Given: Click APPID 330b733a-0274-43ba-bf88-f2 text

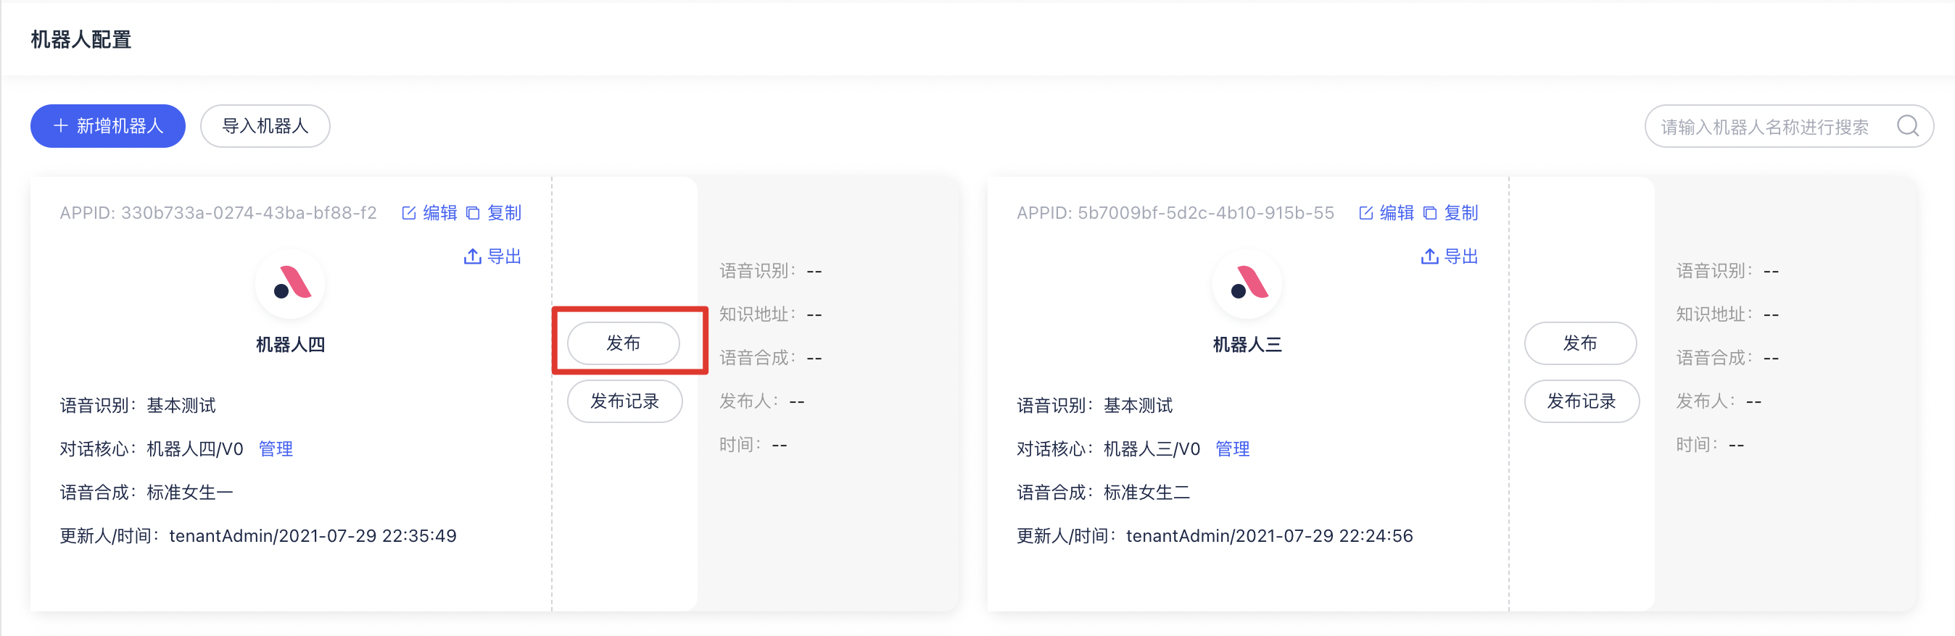Looking at the screenshot, I should point(218,213).
